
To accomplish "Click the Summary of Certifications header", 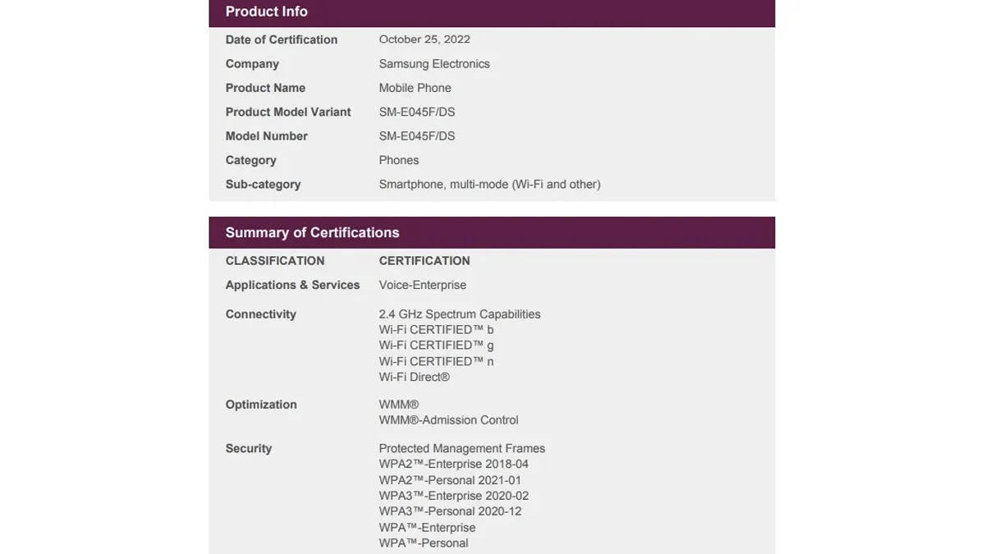I will point(312,232).
